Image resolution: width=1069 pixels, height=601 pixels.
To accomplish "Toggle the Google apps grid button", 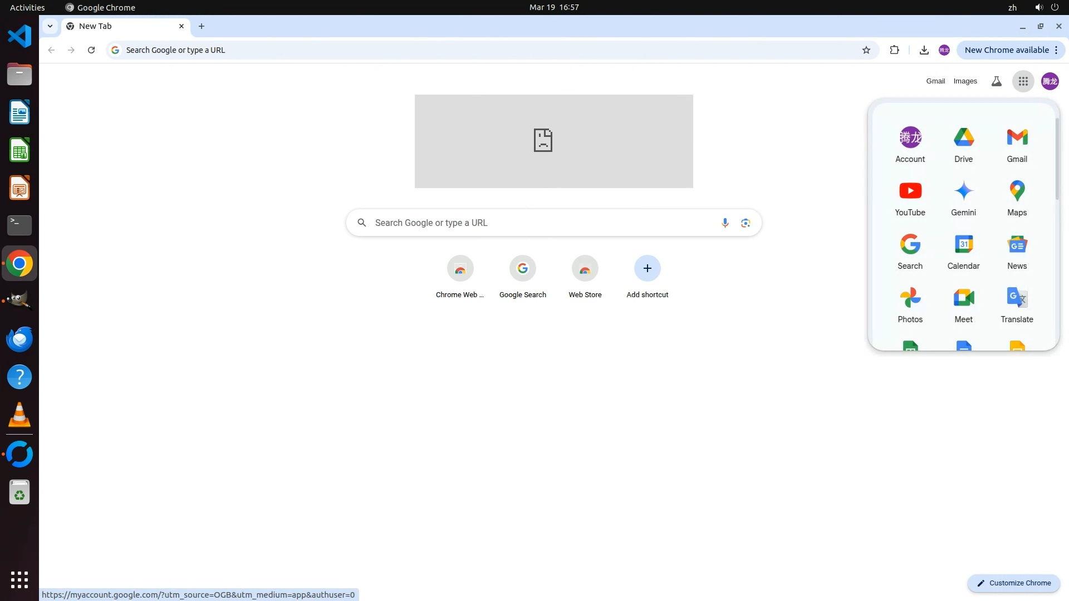I will point(1023,81).
